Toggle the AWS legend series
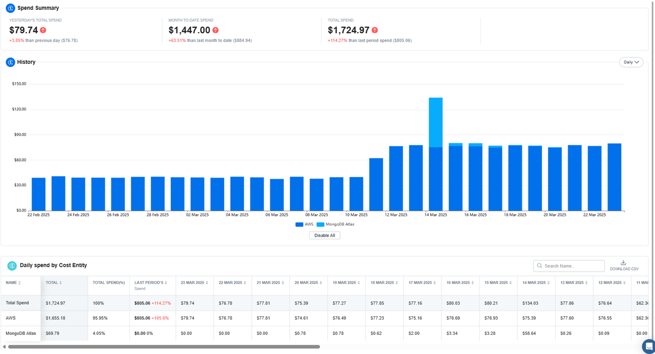 (x=304, y=225)
